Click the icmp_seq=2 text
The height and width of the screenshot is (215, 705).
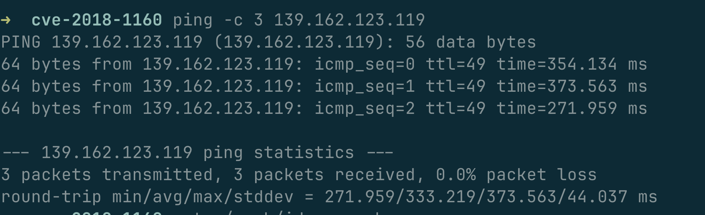pos(364,109)
